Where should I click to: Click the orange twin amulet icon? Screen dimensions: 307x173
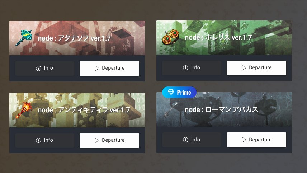pos(170,37)
